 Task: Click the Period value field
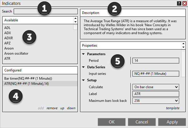tap(156, 61)
